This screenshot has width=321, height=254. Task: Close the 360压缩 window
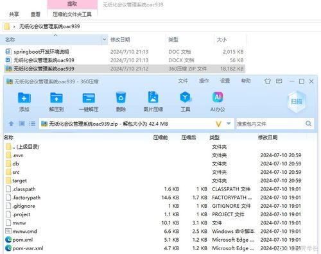(x=311, y=81)
